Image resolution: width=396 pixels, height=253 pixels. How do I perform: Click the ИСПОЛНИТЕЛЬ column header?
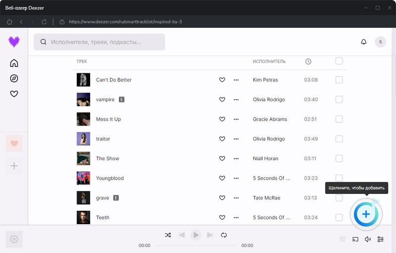269,62
